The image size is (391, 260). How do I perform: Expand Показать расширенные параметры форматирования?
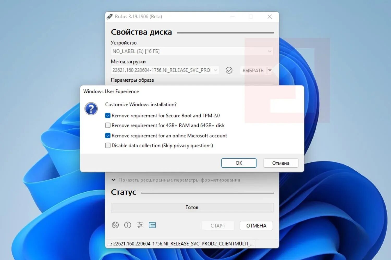click(x=176, y=180)
